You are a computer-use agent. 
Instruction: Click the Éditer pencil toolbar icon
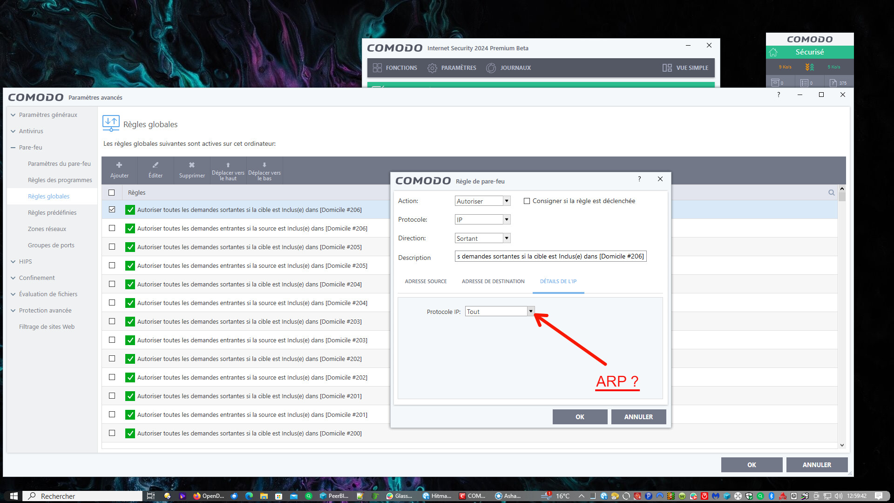pos(156,165)
